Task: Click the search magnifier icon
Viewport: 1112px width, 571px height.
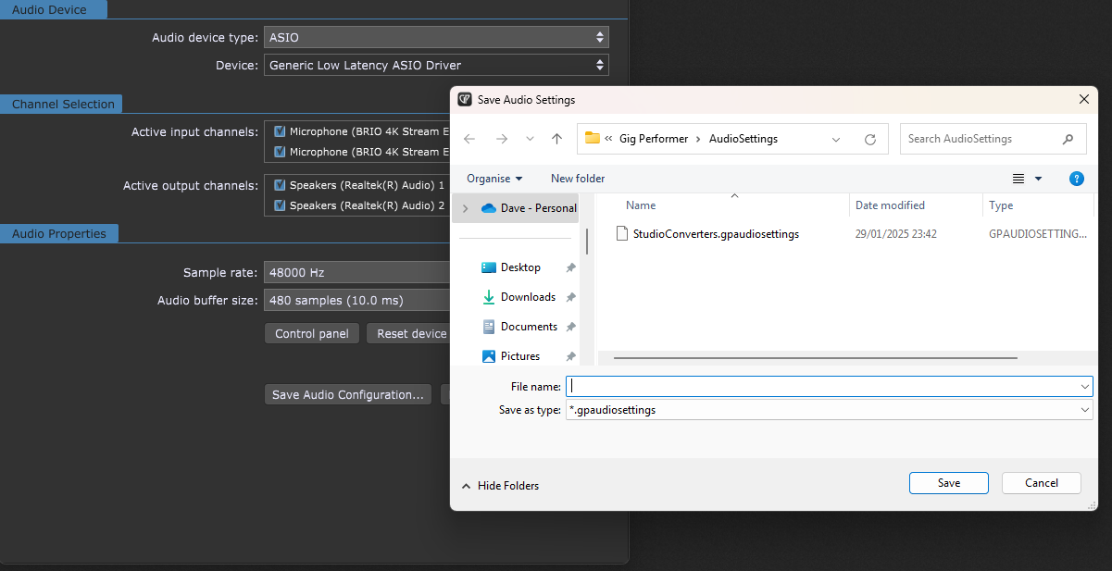Action: click(1068, 139)
